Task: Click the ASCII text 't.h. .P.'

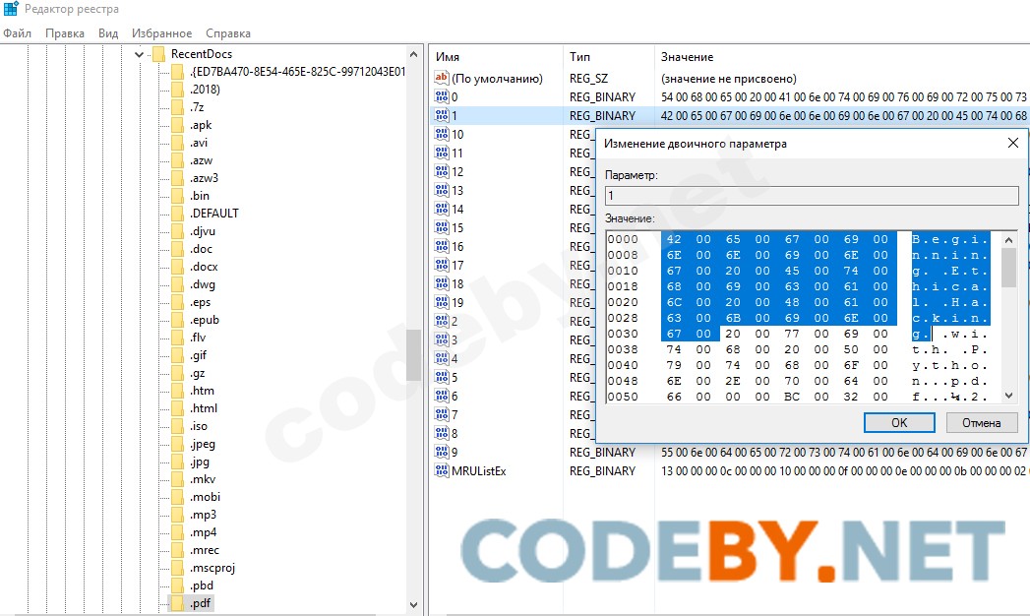Action: point(949,349)
